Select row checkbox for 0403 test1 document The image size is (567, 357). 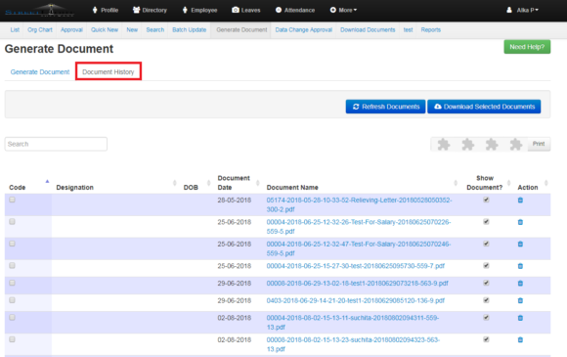click(x=13, y=300)
